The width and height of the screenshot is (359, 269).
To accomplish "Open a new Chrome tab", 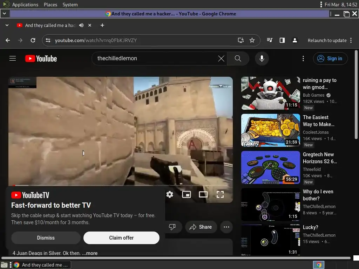I will click(x=102, y=25).
